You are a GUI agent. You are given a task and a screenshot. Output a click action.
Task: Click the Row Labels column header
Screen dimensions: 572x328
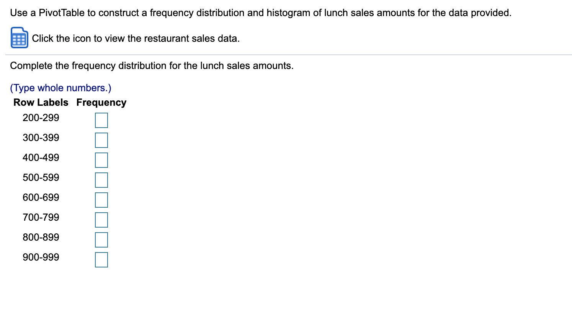41,102
